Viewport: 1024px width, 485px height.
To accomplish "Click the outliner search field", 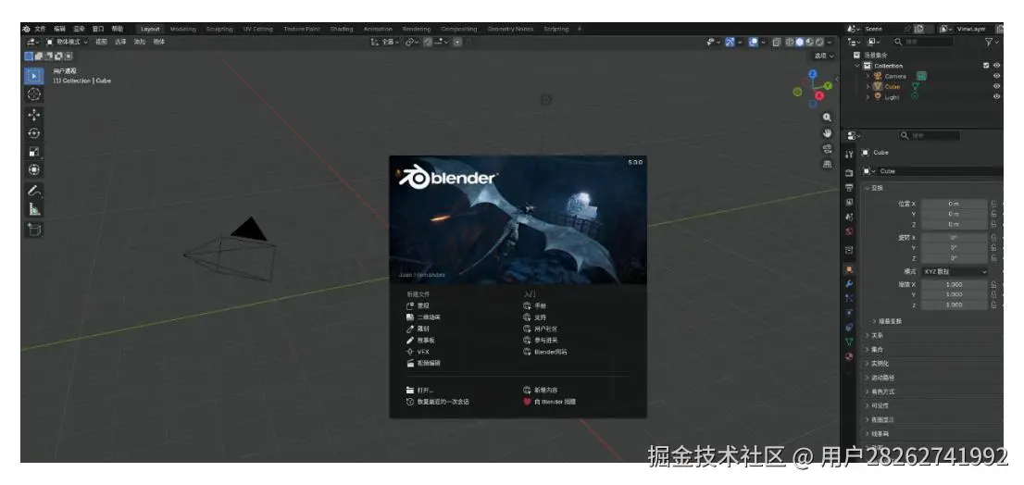I will (923, 42).
